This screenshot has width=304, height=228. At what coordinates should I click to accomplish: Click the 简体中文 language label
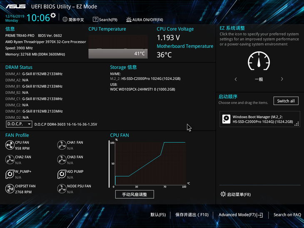click(76, 20)
